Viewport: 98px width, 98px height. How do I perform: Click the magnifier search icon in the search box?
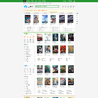[x=59, y=7]
